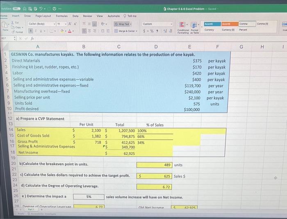Apply the Comma [0] cell style
This screenshot has height=219, width=287.
[x=262, y=24]
